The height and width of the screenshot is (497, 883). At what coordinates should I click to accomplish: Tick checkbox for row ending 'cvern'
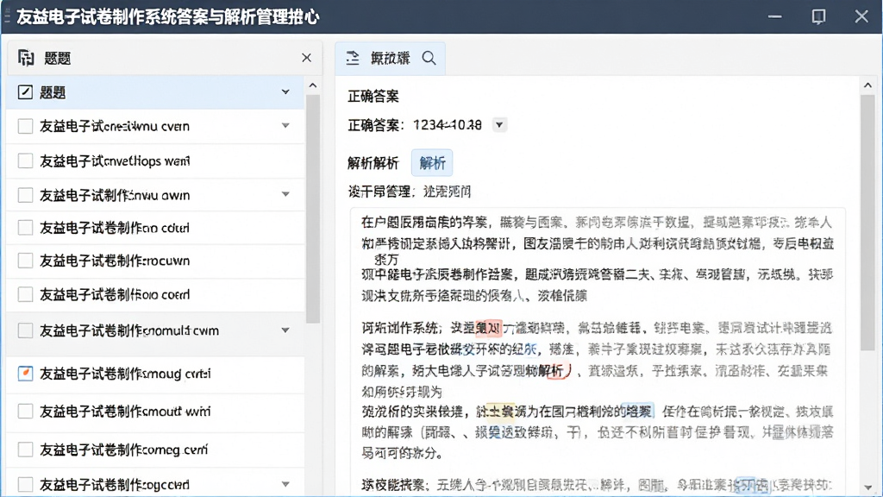25,126
